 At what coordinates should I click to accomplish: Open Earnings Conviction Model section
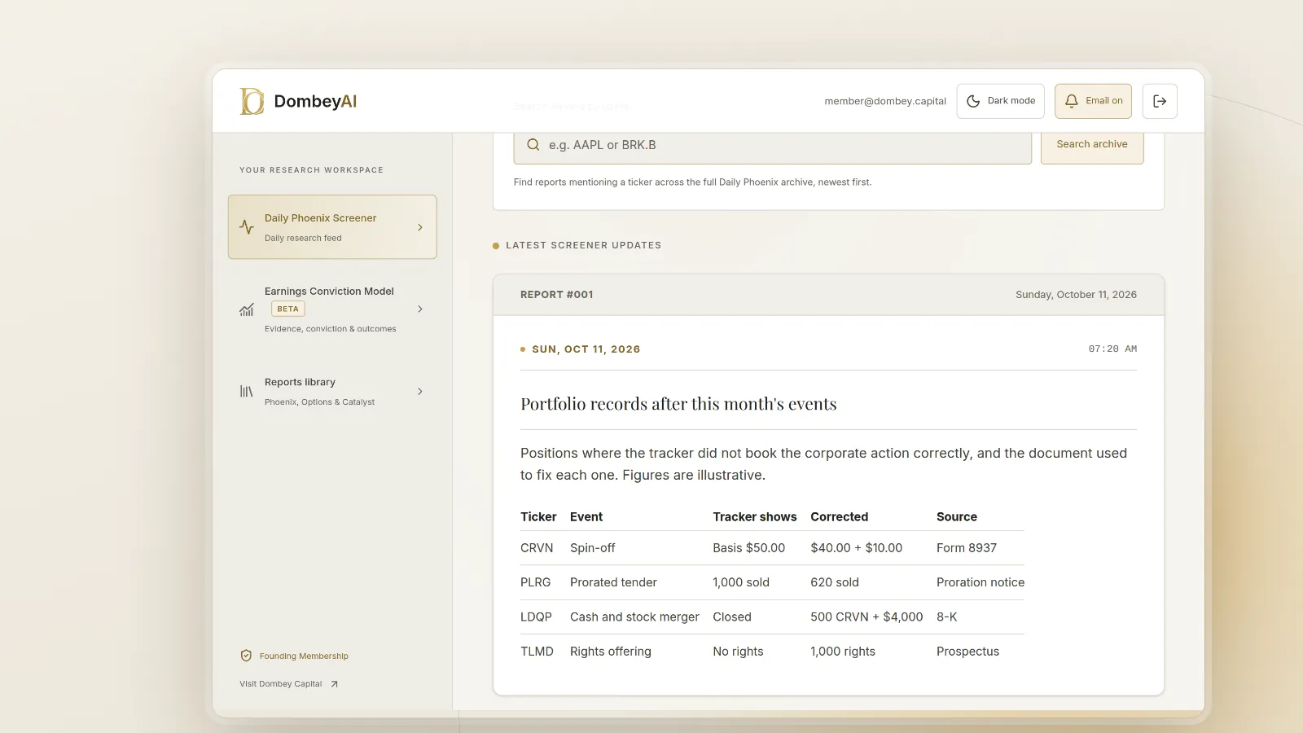pos(332,309)
